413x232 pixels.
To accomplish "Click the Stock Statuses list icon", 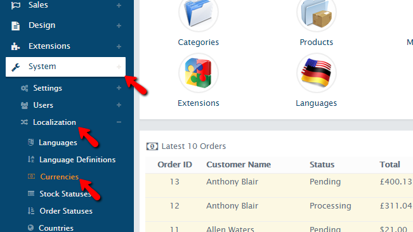I will tap(31, 194).
